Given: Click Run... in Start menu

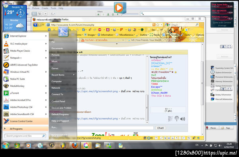Looking at the screenshot, I should [x=54, y=127].
